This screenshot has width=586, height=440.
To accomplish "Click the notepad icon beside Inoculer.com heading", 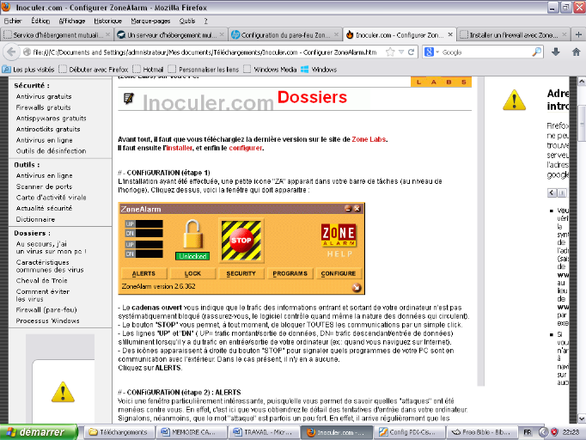I will [x=129, y=98].
